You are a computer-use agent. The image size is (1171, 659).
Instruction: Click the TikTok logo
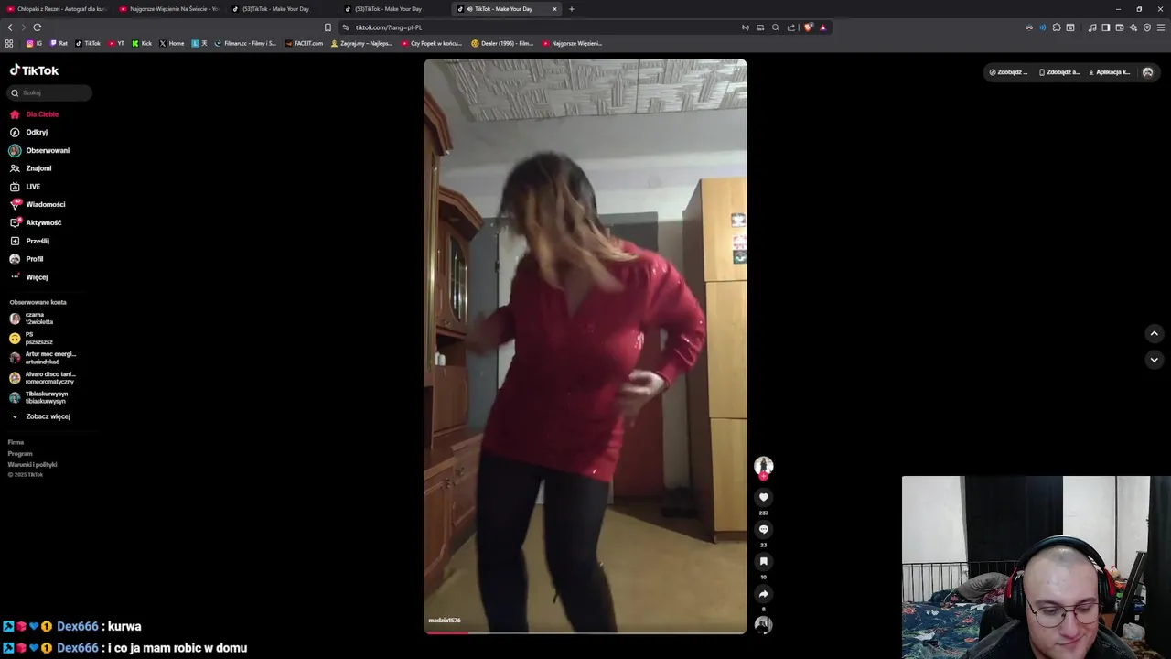coord(34,70)
